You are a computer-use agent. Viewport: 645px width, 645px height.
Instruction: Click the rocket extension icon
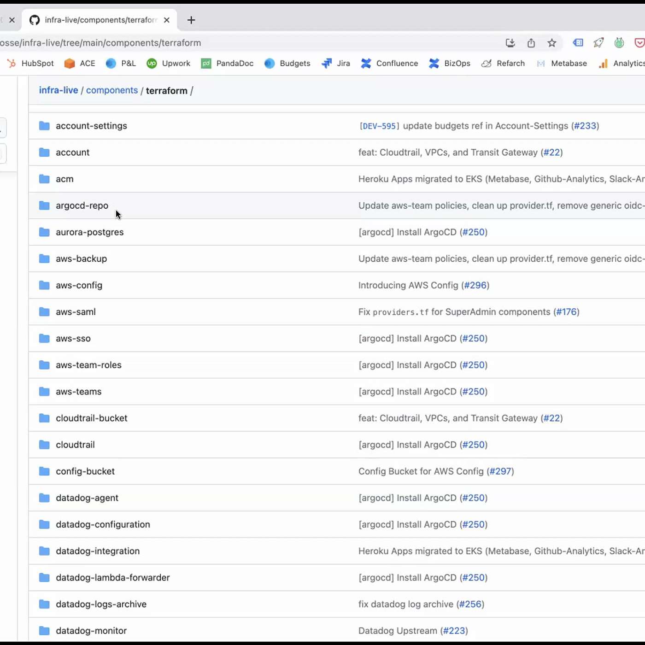tap(598, 43)
